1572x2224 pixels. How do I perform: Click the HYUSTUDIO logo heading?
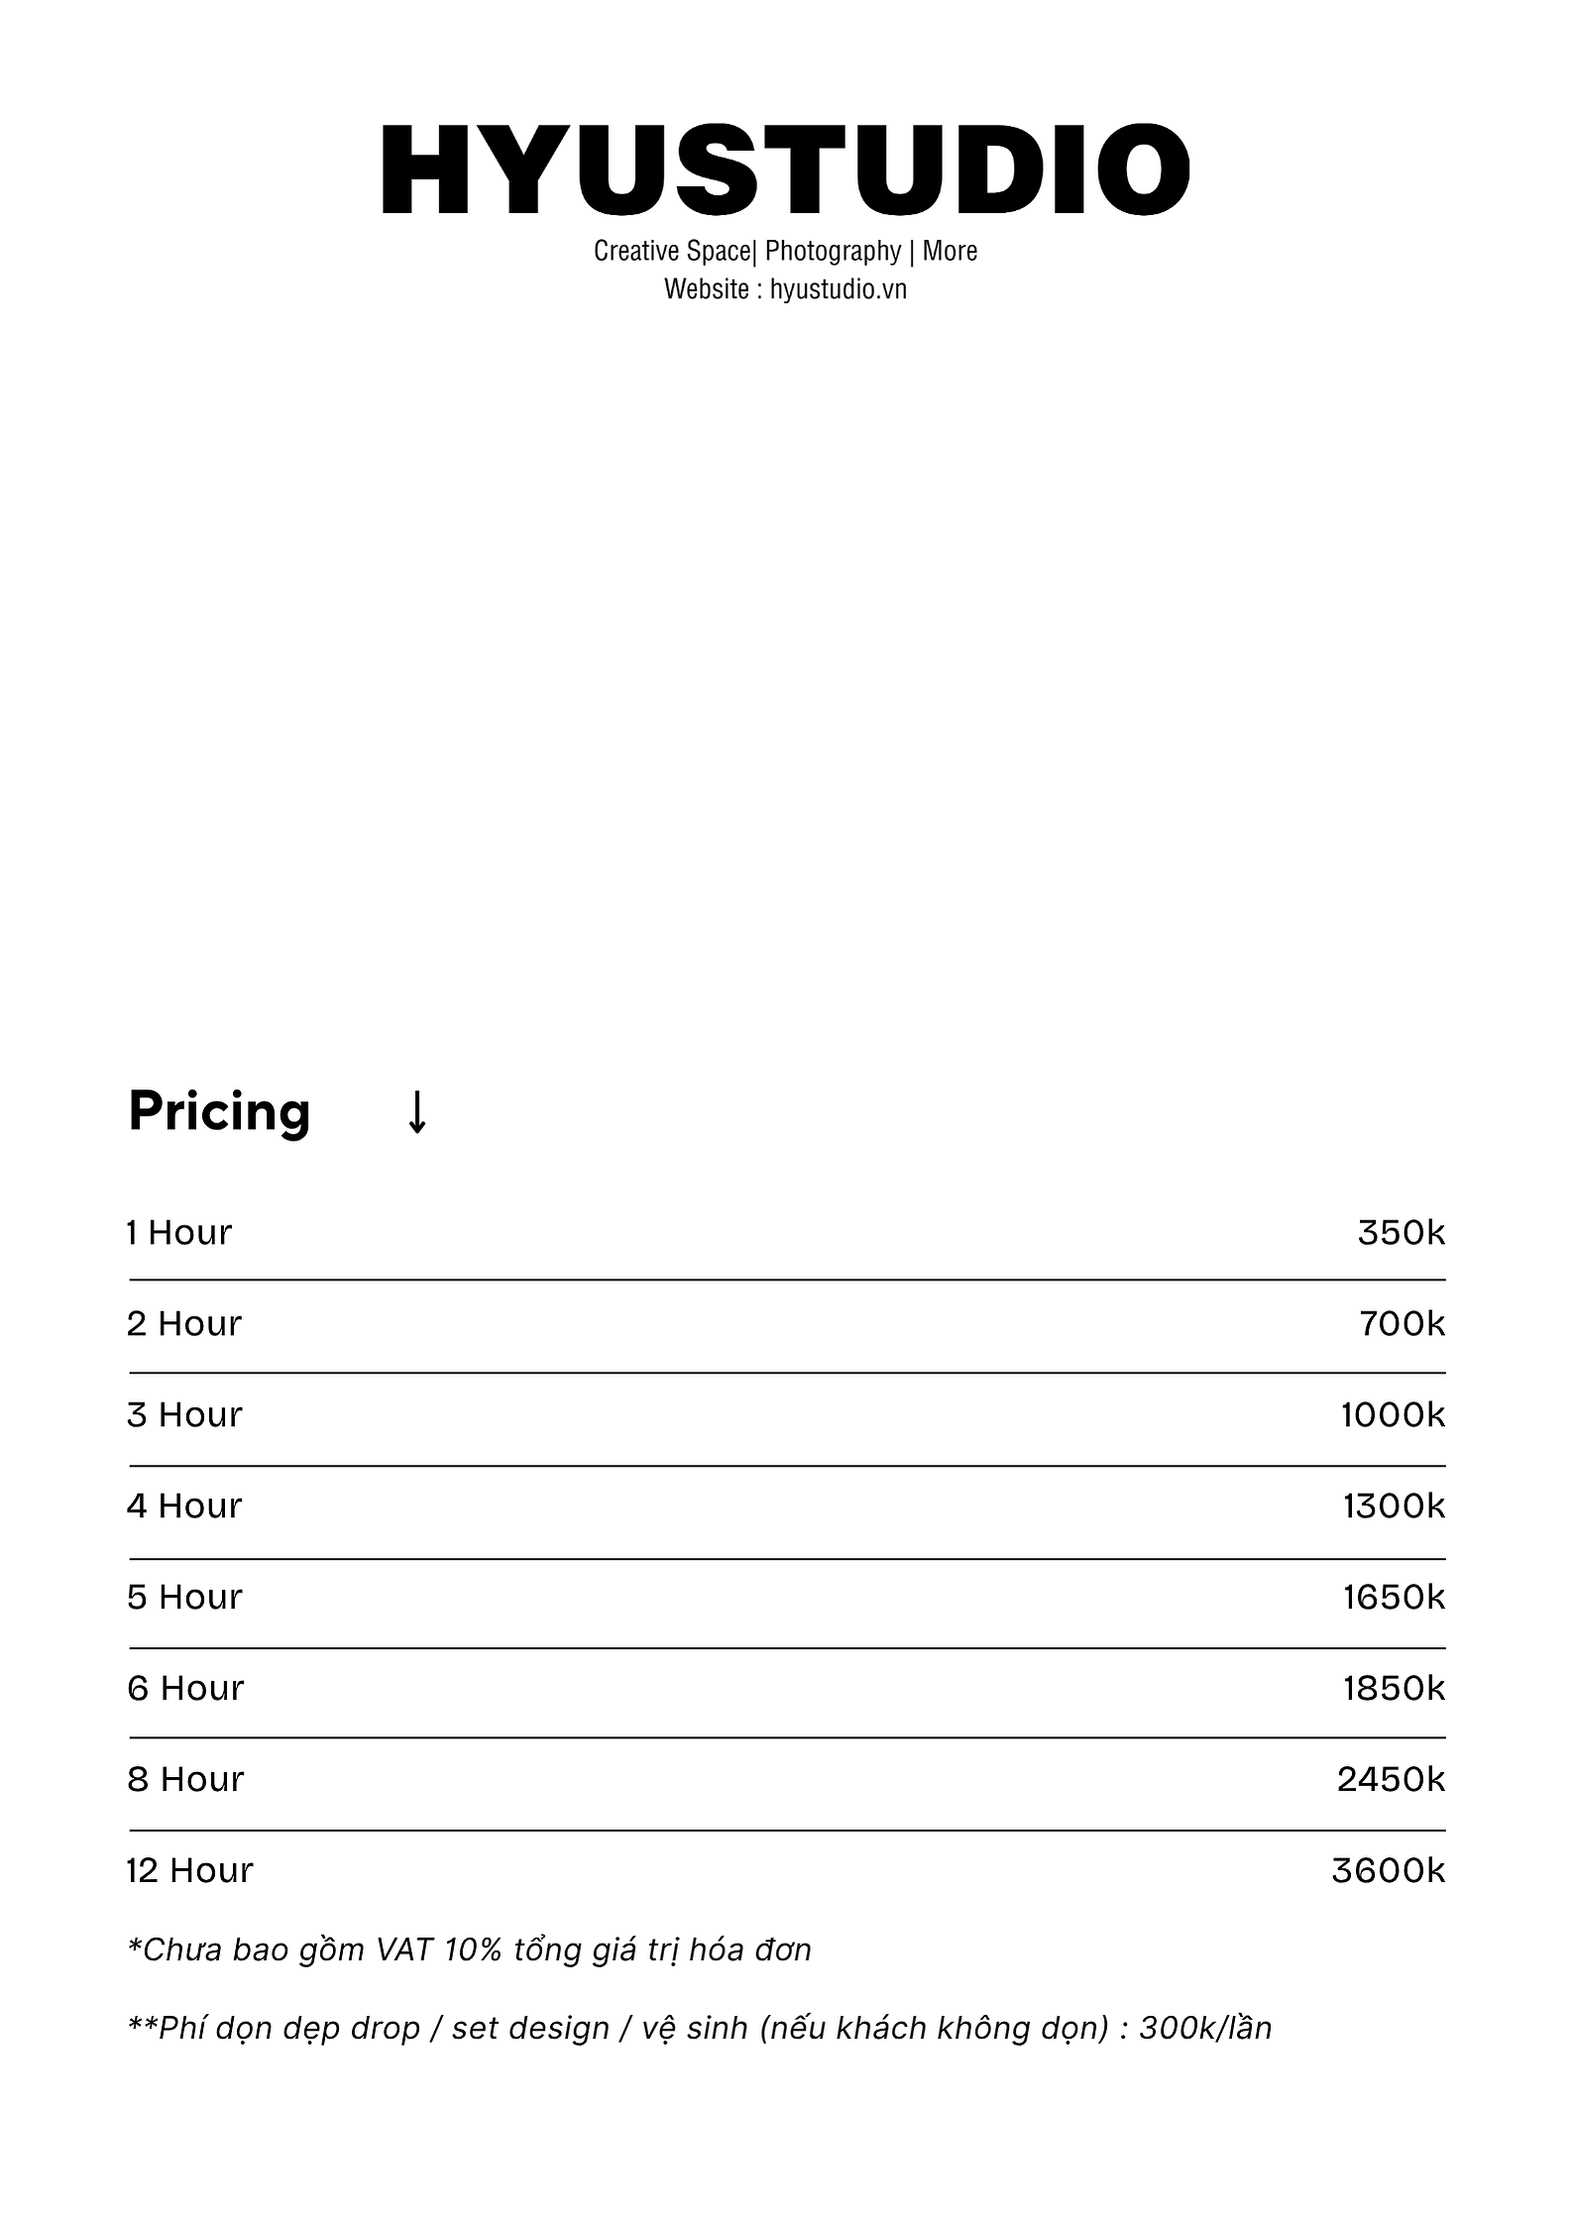point(785,169)
